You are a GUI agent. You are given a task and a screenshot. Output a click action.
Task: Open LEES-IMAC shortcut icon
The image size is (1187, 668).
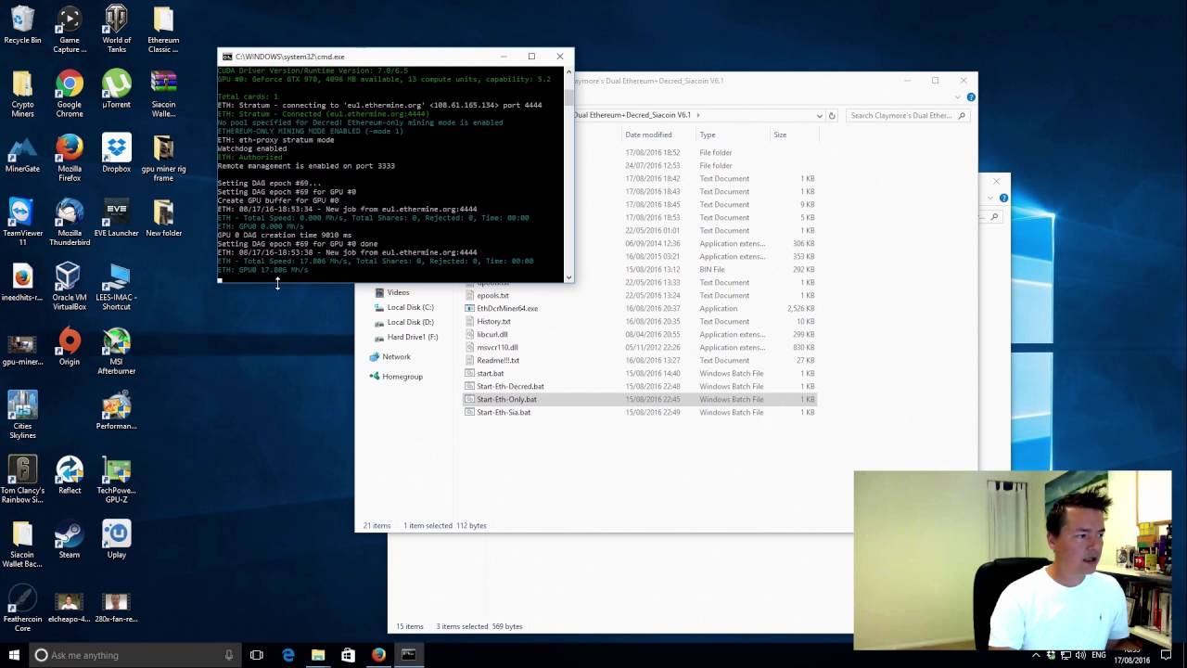click(x=116, y=287)
